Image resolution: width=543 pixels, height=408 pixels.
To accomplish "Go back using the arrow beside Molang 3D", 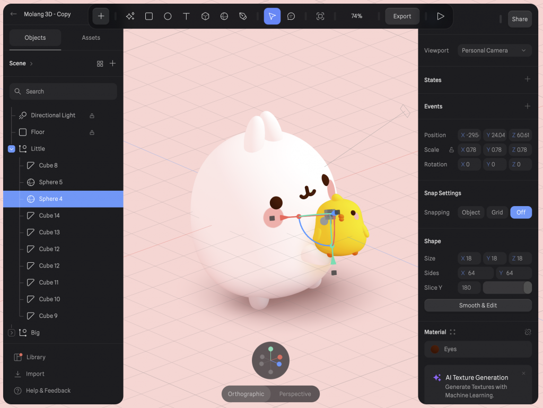I will pyautogui.click(x=13, y=14).
